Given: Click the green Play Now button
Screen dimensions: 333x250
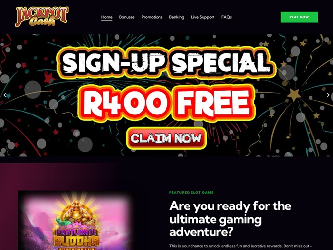Looking at the screenshot, I should (x=299, y=17).
